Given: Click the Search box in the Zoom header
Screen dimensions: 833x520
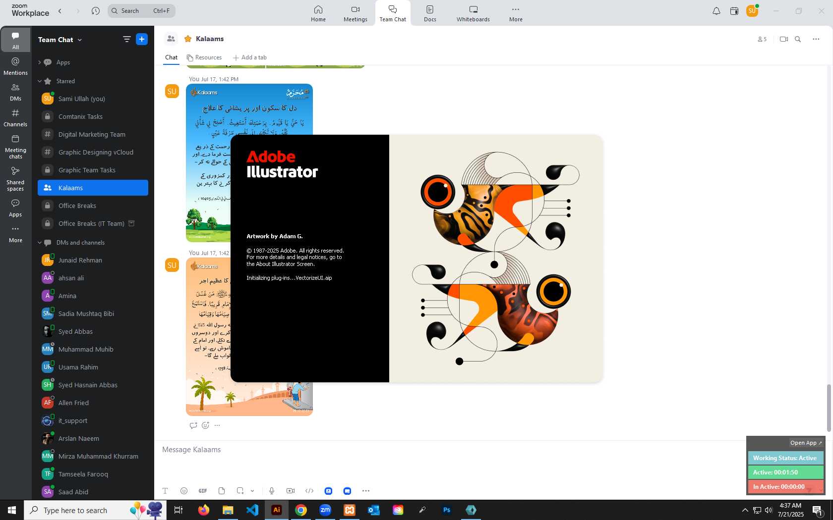Looking at the screenshot, I should point(141,11).
